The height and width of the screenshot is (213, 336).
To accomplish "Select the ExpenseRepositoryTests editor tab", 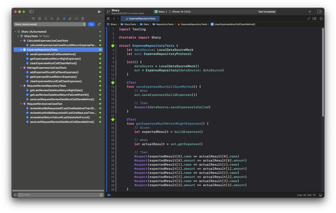I will pyautogui.click(x=140, y=18).
